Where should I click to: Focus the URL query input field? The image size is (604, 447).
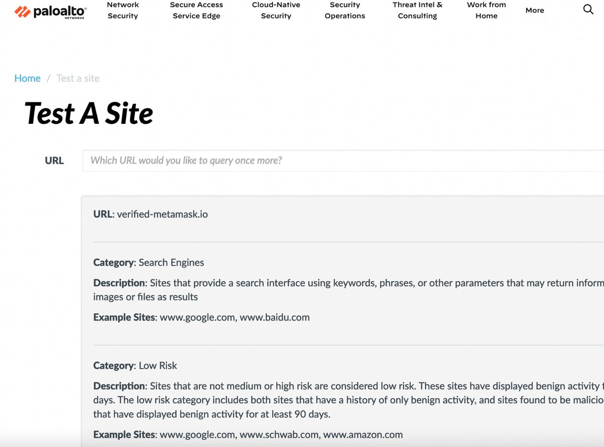coord(343,161)
